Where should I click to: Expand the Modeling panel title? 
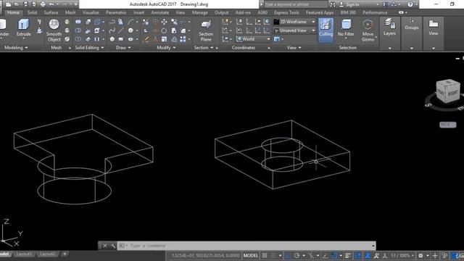16,48
